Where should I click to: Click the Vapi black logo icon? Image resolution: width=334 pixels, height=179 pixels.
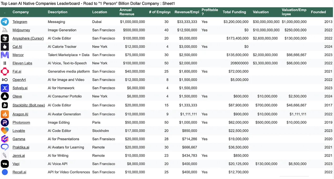pyautogui.click(x=5, y=164)
